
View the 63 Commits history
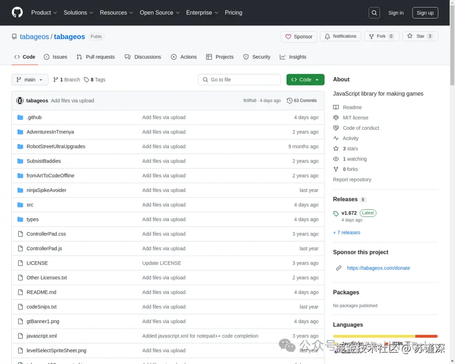tap(302, 100)
